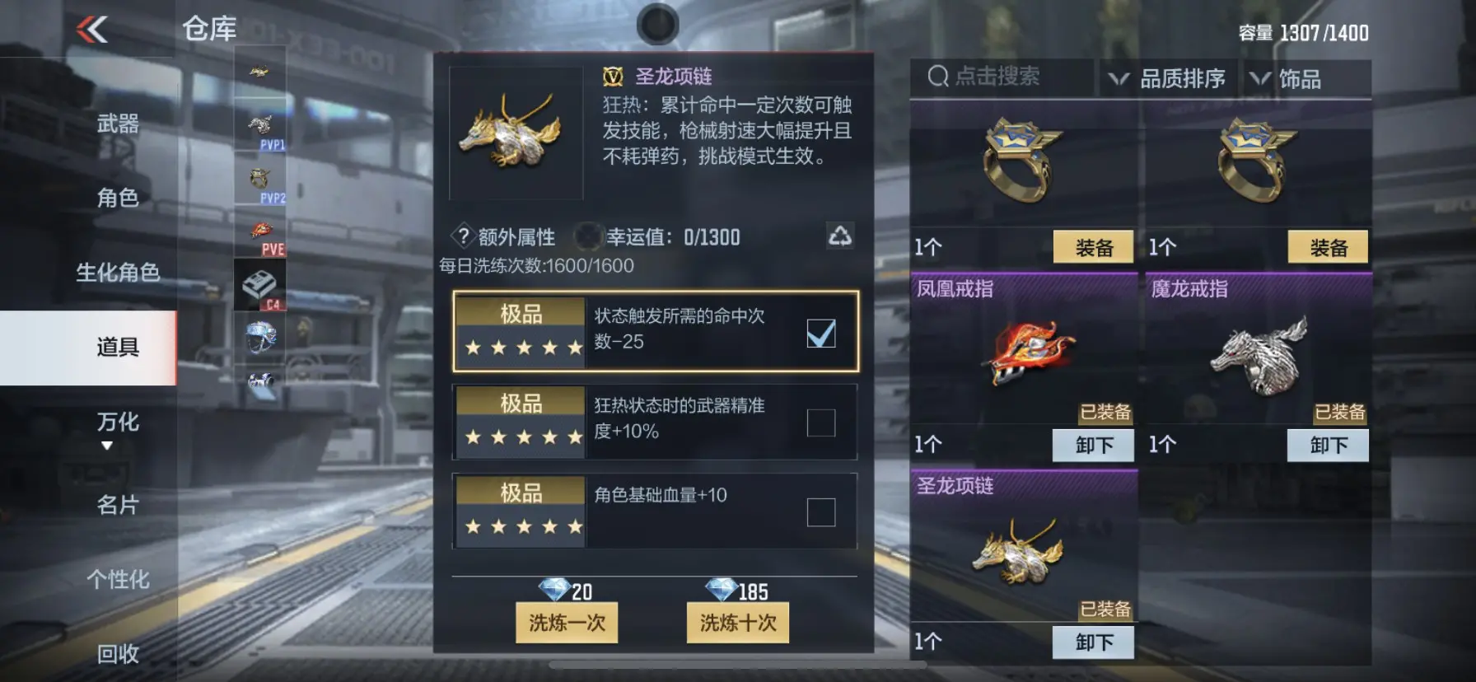Select the PVP1 item icon
This screenshot has width=1476, height=682.
259,126
